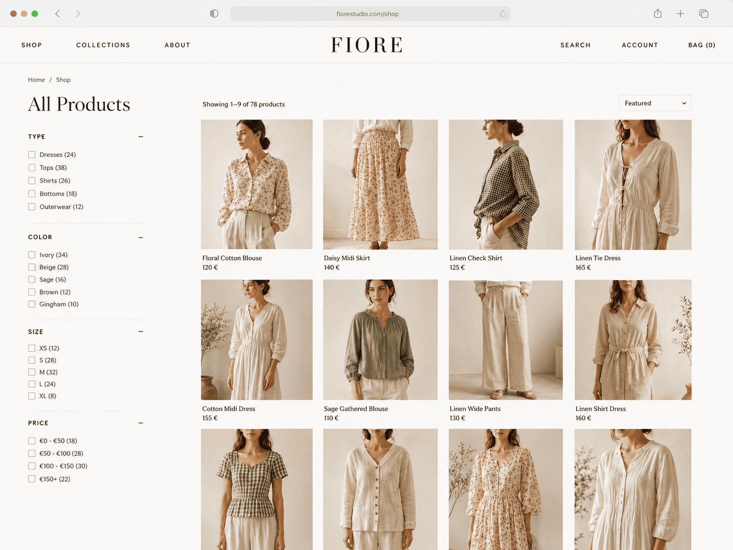This screenshot has width=733, height=550.
Task: Open the Featured sort dropdown
Action: pyautogui.click(x=655, y=103)
